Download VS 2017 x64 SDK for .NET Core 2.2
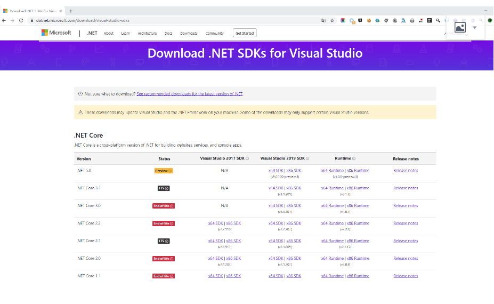494x304 pixels. pos(215,223)
